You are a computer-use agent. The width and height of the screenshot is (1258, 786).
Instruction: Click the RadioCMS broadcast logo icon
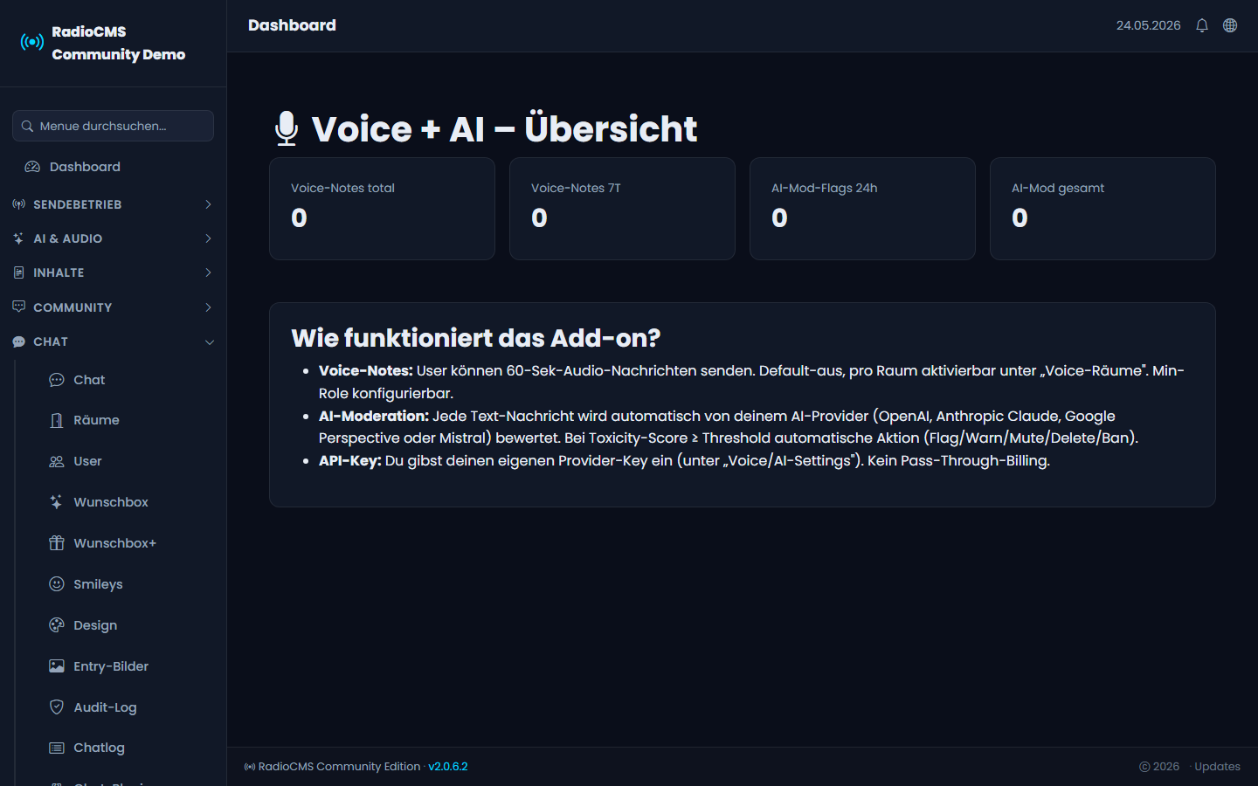point(32,42)
